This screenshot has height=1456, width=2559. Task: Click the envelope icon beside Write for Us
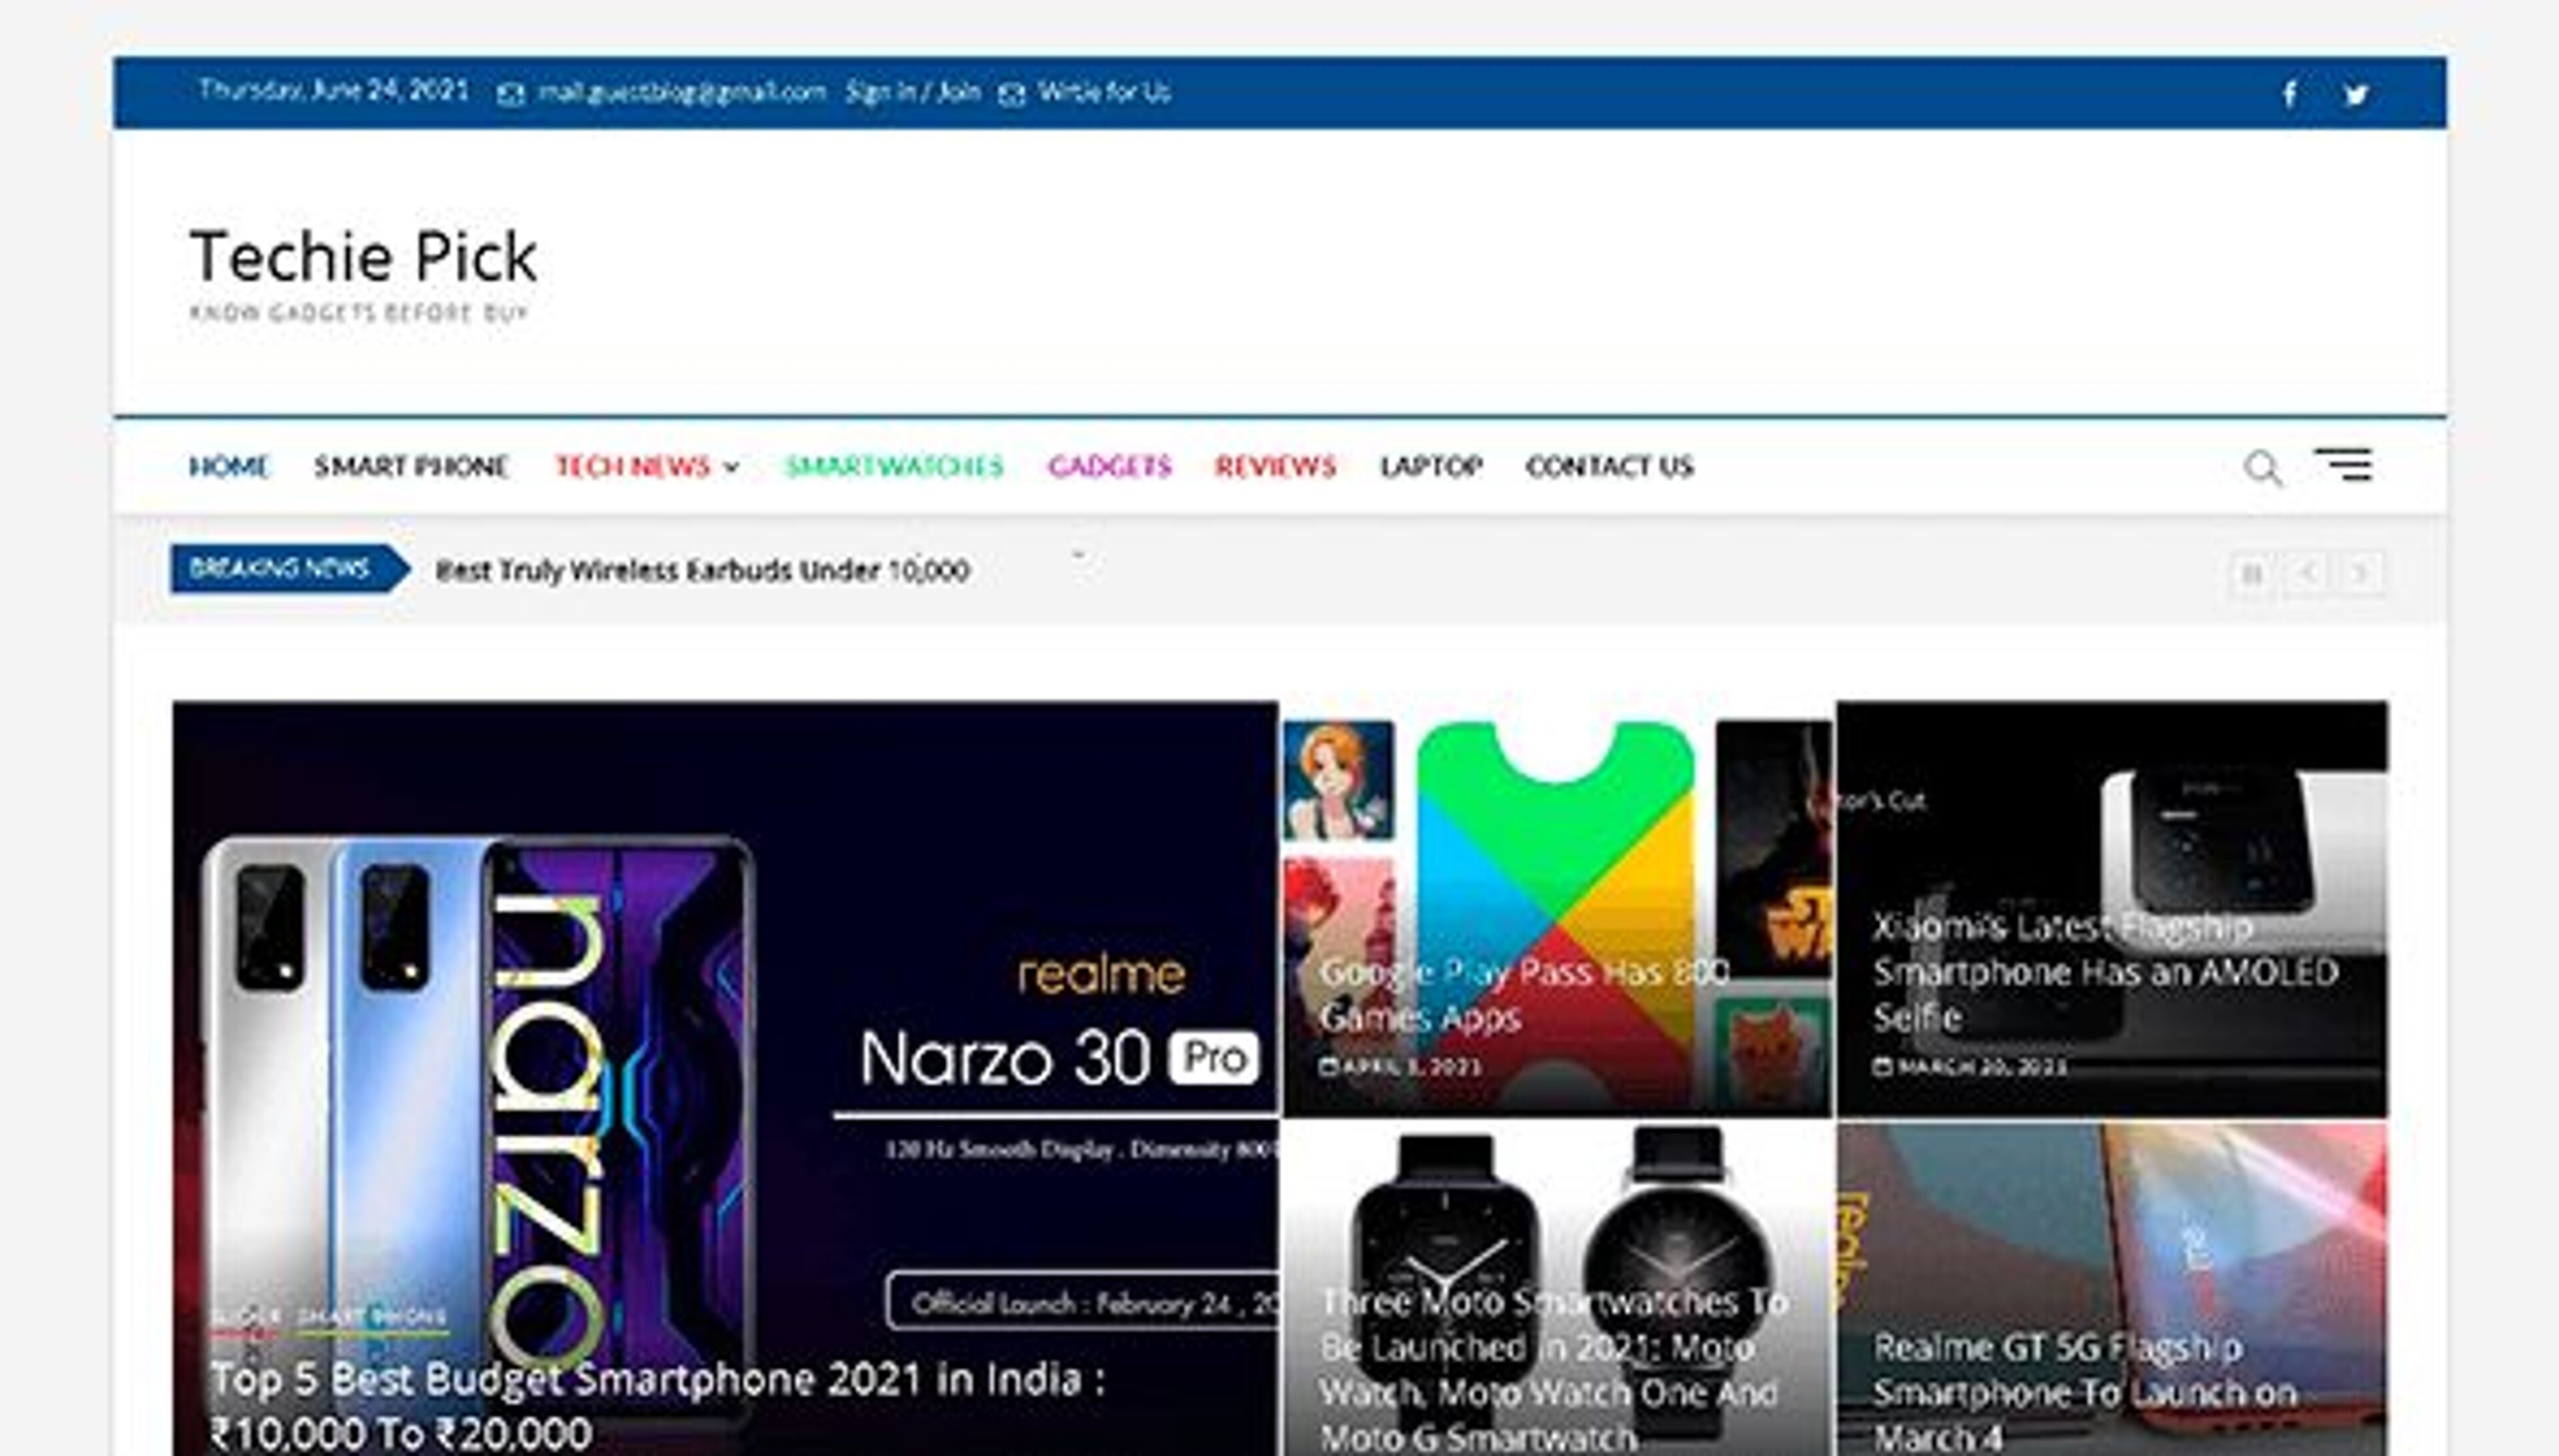click(x=1012, y=93)
